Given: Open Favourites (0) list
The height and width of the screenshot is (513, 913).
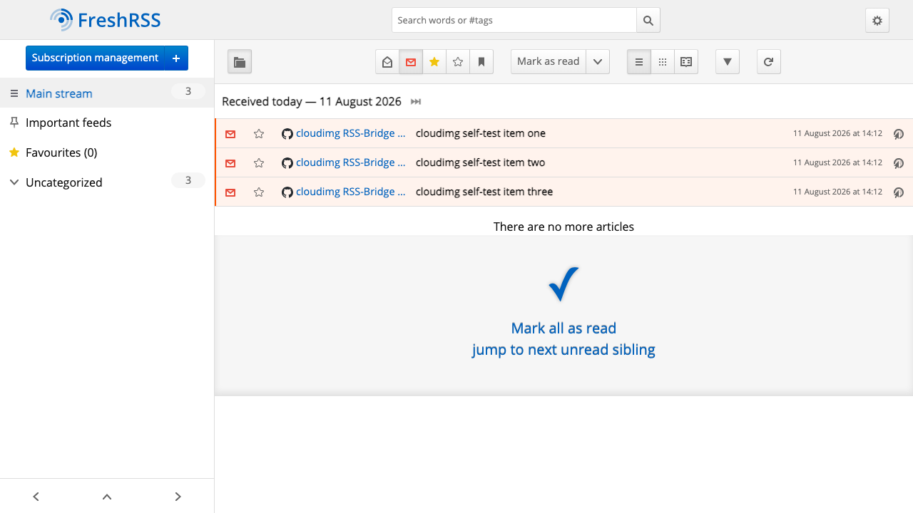Looking at the screenshot, I should (x=61, y=152).
